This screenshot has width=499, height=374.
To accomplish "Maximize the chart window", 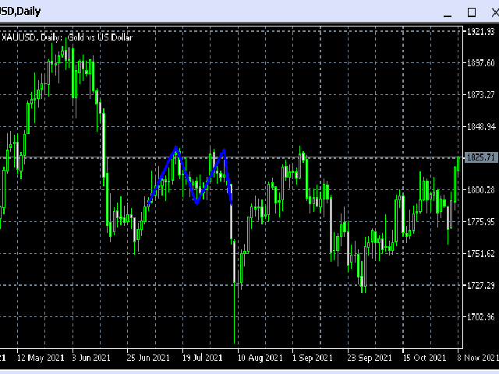I will [471, 12].
